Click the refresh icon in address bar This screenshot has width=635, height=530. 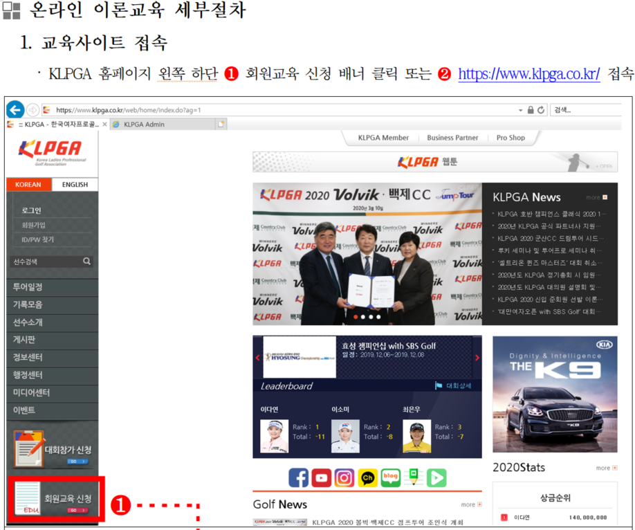coord(541,110)
